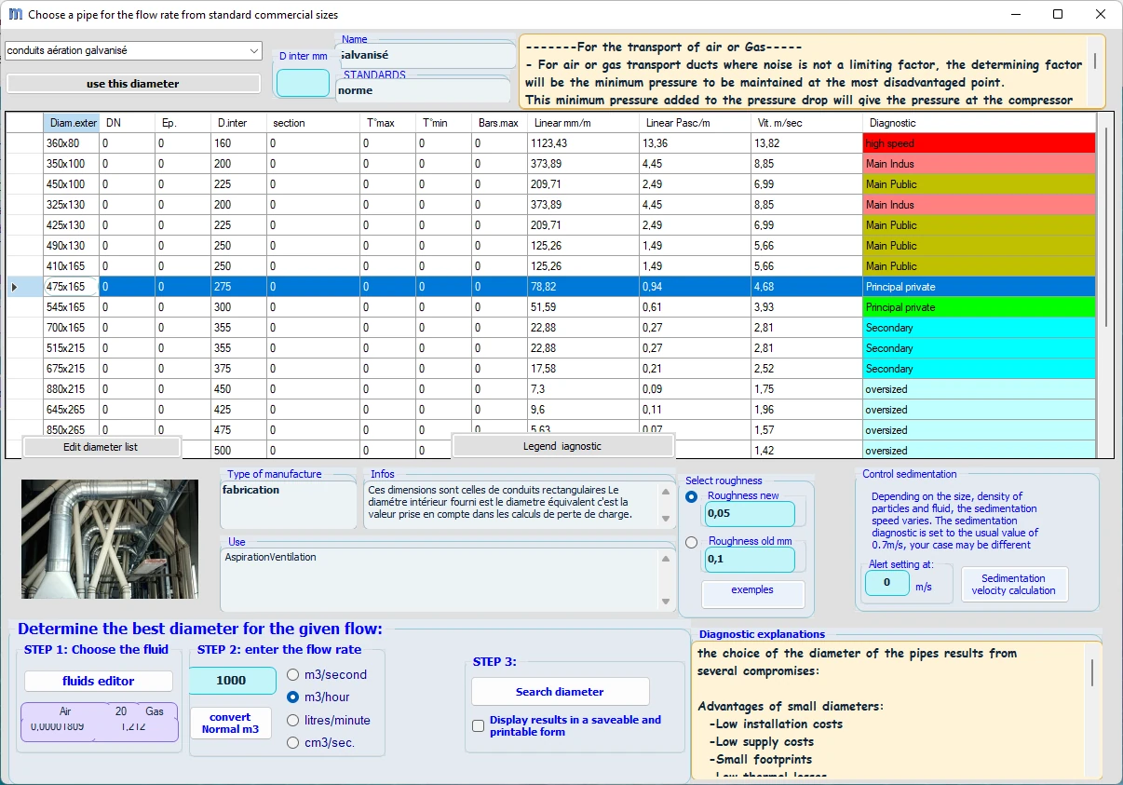Sort by the Diam.exter column header
The width and height of the screenshot is (1123, 785).
pos(72,123)
